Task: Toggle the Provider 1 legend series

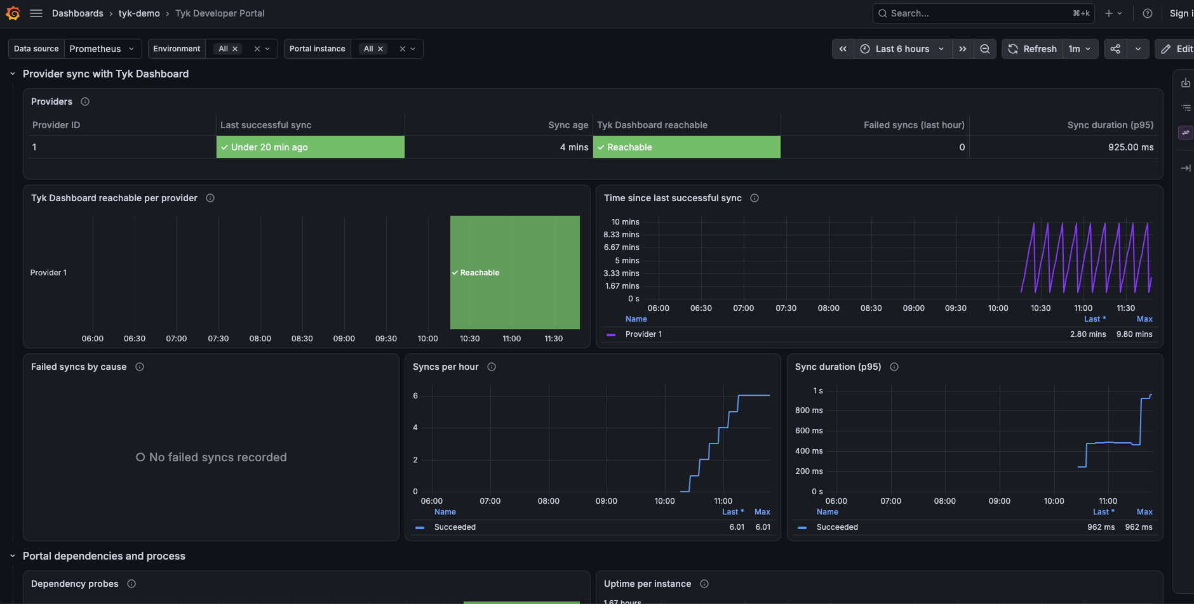Action: (643, 334)
